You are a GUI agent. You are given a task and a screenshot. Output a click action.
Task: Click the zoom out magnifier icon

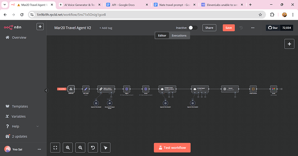pyautogui.click(x=80, y=147)
